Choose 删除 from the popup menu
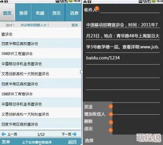The height and width of the screenshot is (145, 163). pos(88,122)
